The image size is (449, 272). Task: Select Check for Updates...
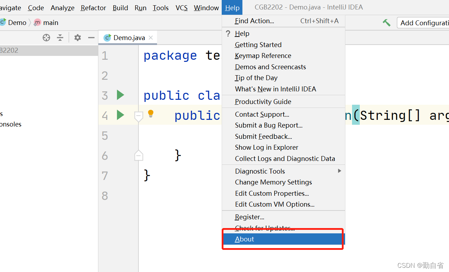click(284, 228)
